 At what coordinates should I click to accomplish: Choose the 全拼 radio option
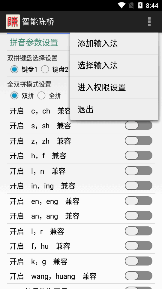41,95
